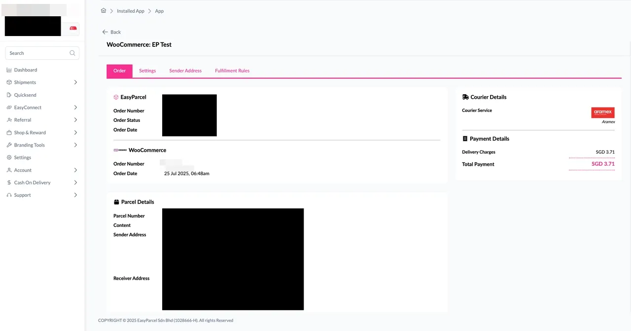Click the home icon in the breadcrumb
This screenshot has width=631, height=331.
click(x=104, y=10)
